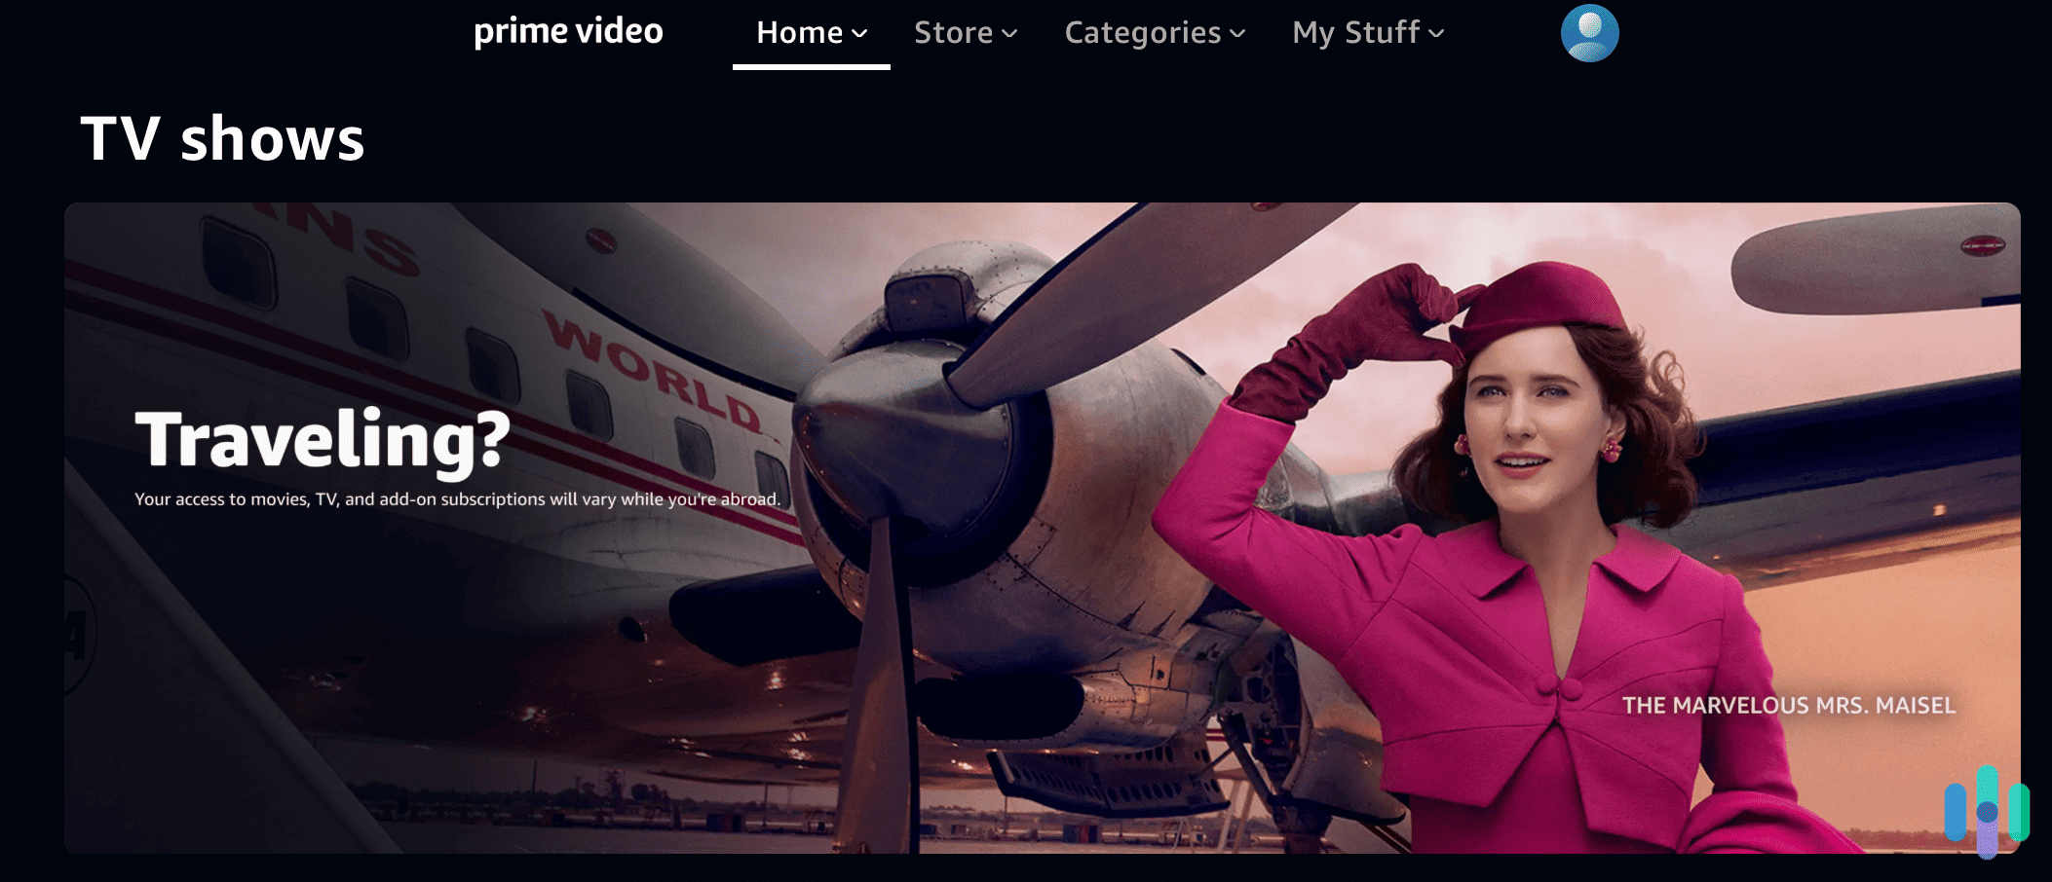Click the "TV shows" page heading
This screenshot has height=882, width=2052.
click(x=223, y=139)
